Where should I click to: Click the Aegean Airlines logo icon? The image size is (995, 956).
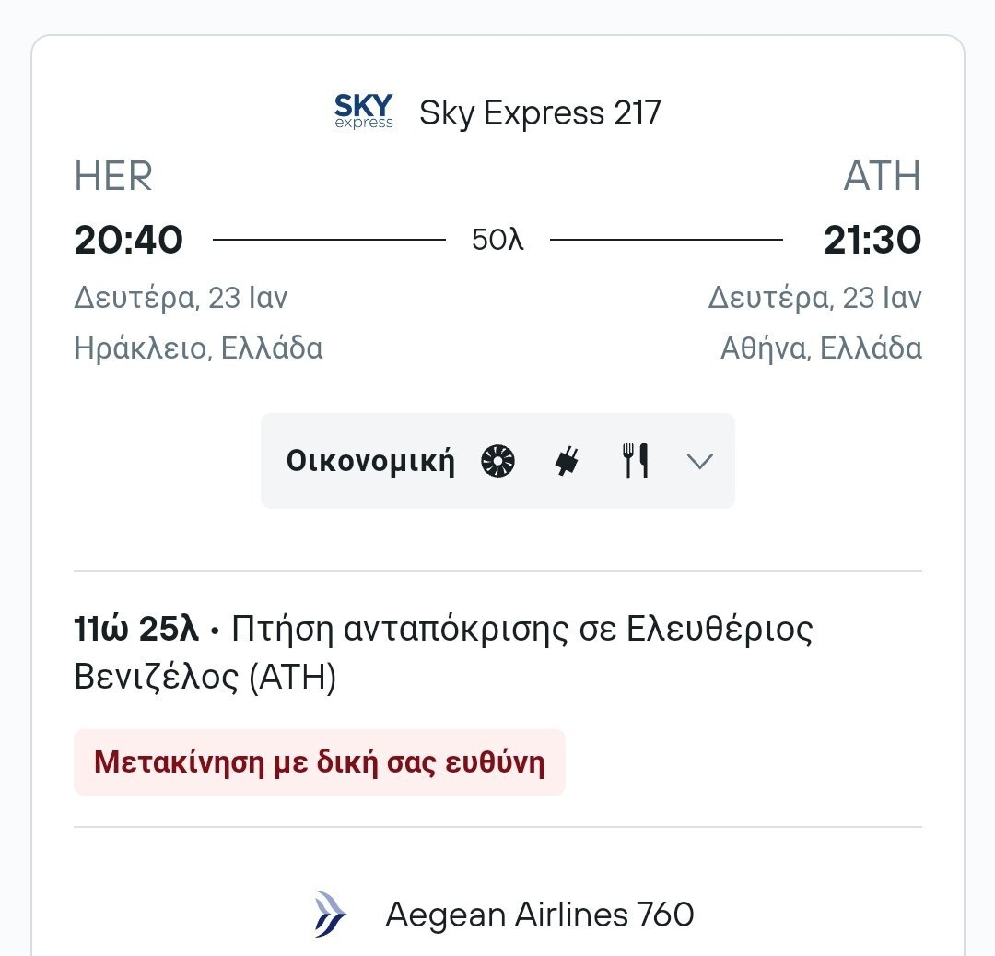[331, 915]
